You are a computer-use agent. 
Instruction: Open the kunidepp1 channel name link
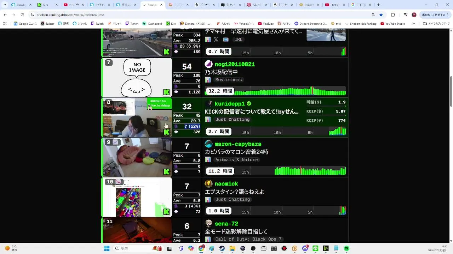click(x=230, y=104)
